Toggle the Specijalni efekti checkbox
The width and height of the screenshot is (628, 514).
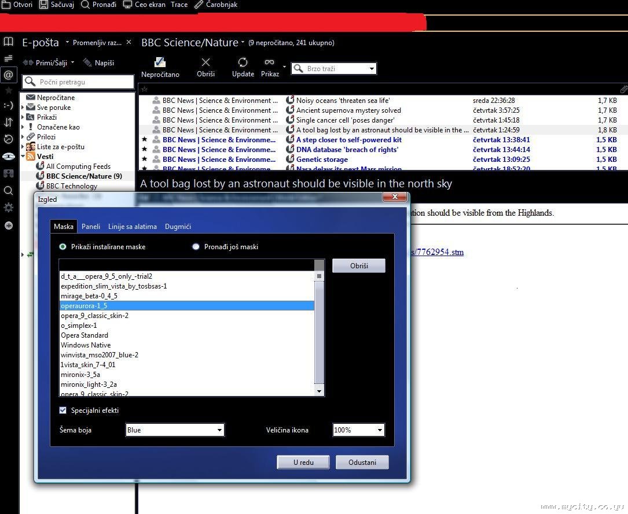coord(63,411)
